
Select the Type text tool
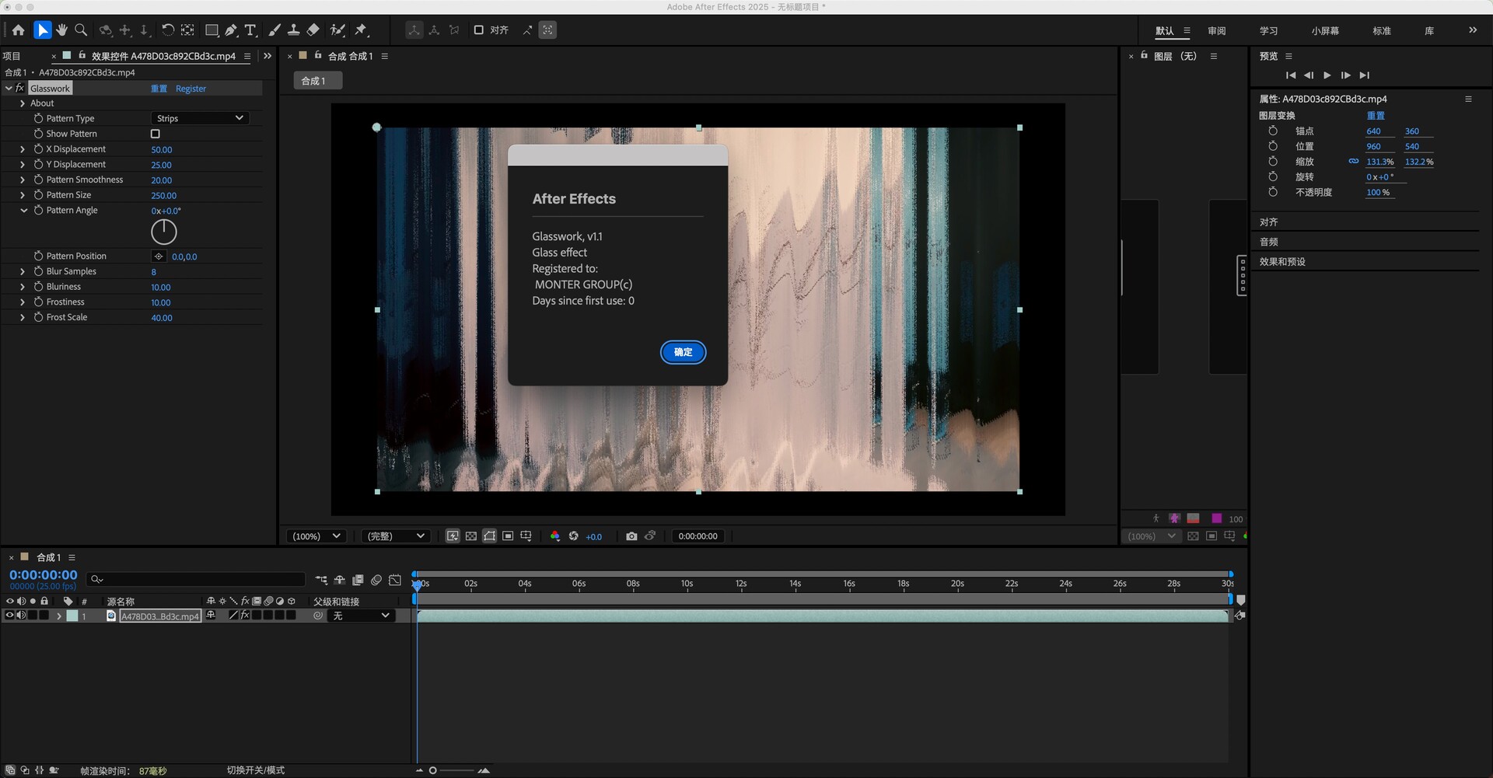250,30
